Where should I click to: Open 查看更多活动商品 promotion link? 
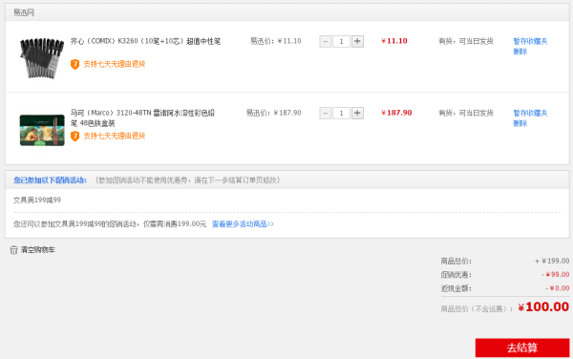click(x=243, y=223)
